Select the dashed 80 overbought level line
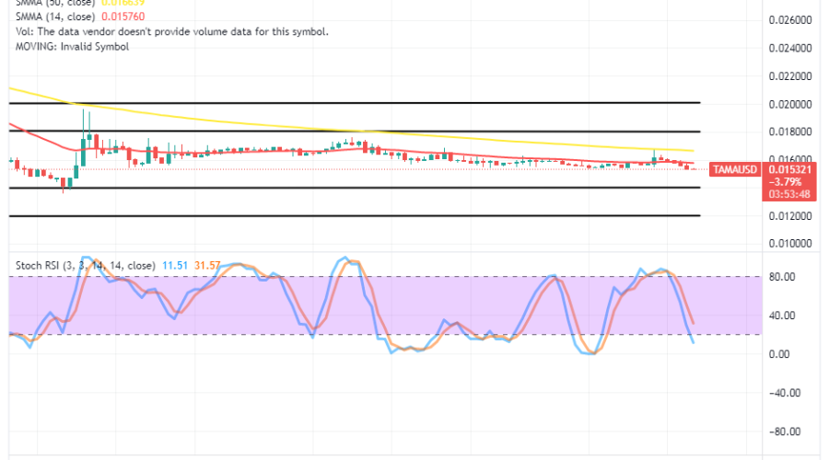 (385, 277)
